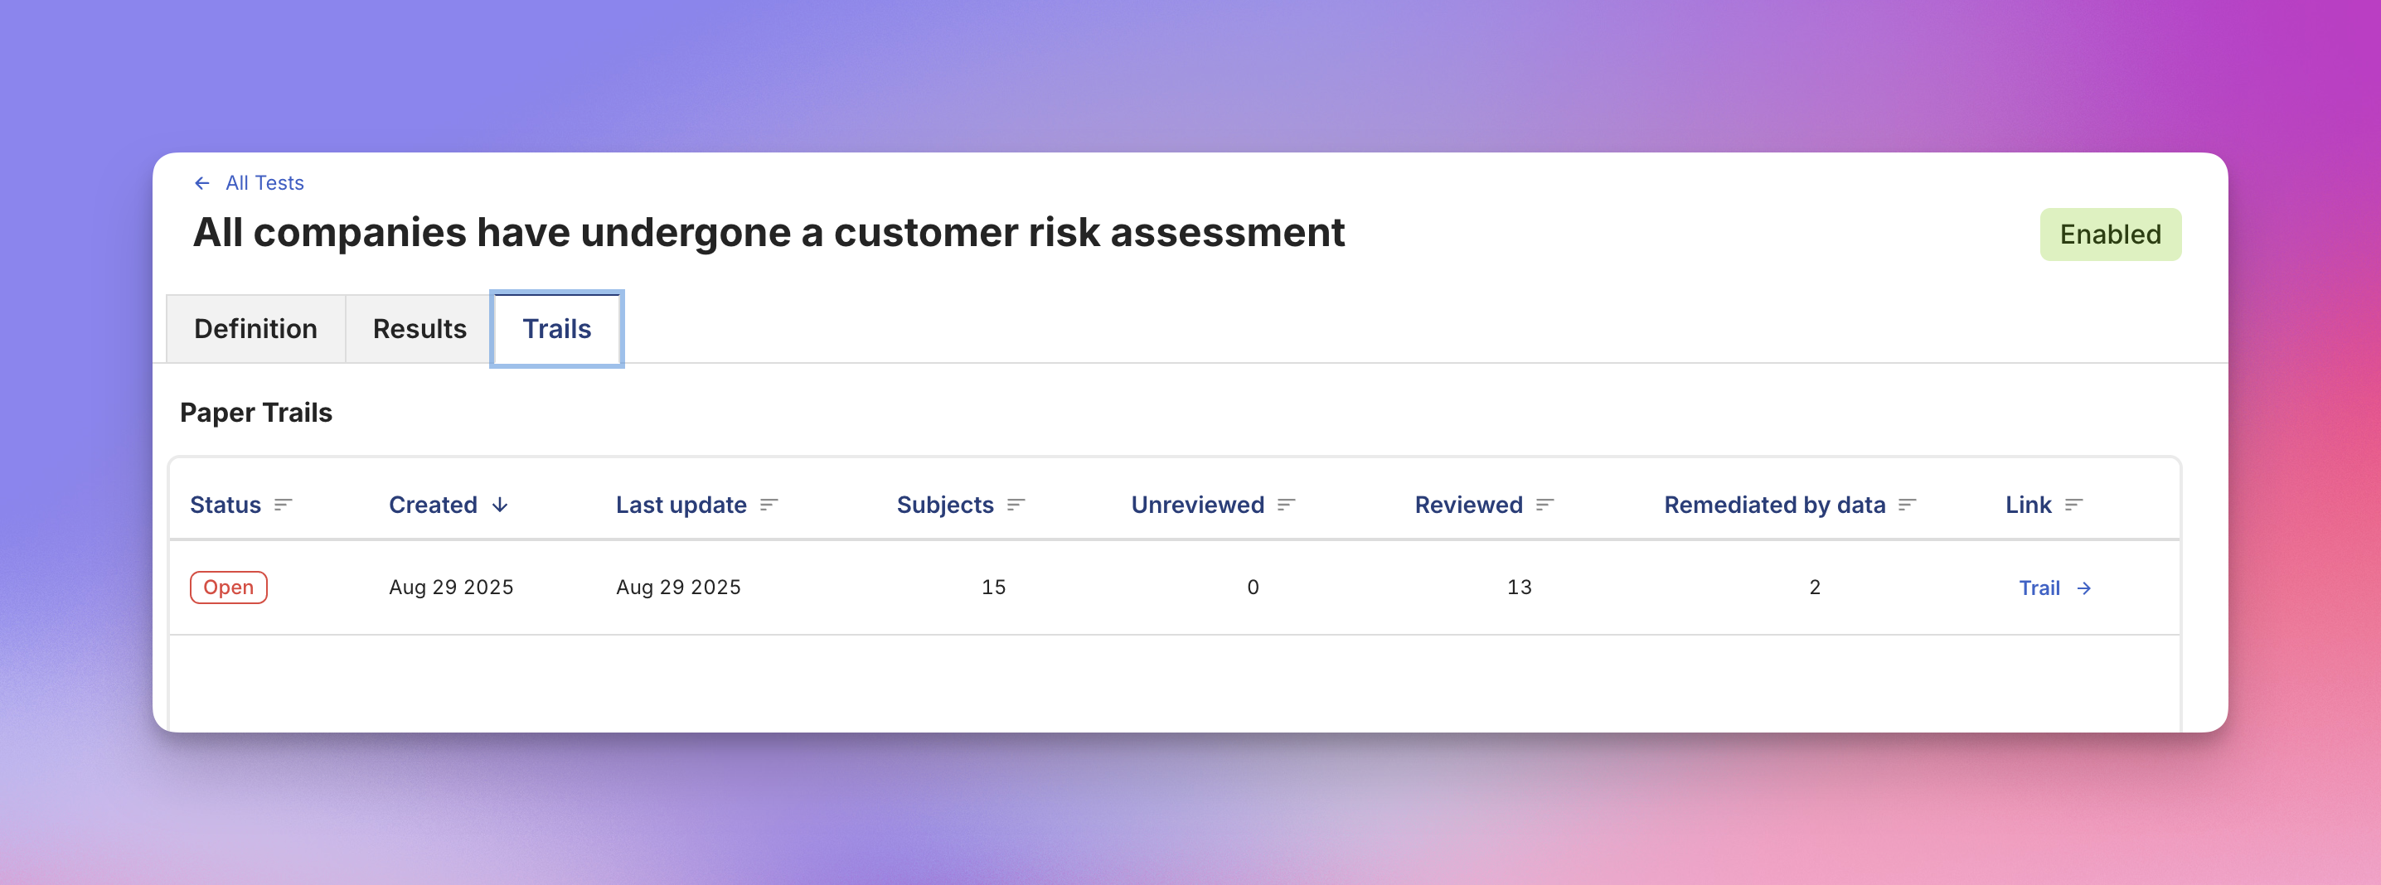The image size is (2381, 885).
Task: Click the Link column sort icon
Action: point(2073,505)
